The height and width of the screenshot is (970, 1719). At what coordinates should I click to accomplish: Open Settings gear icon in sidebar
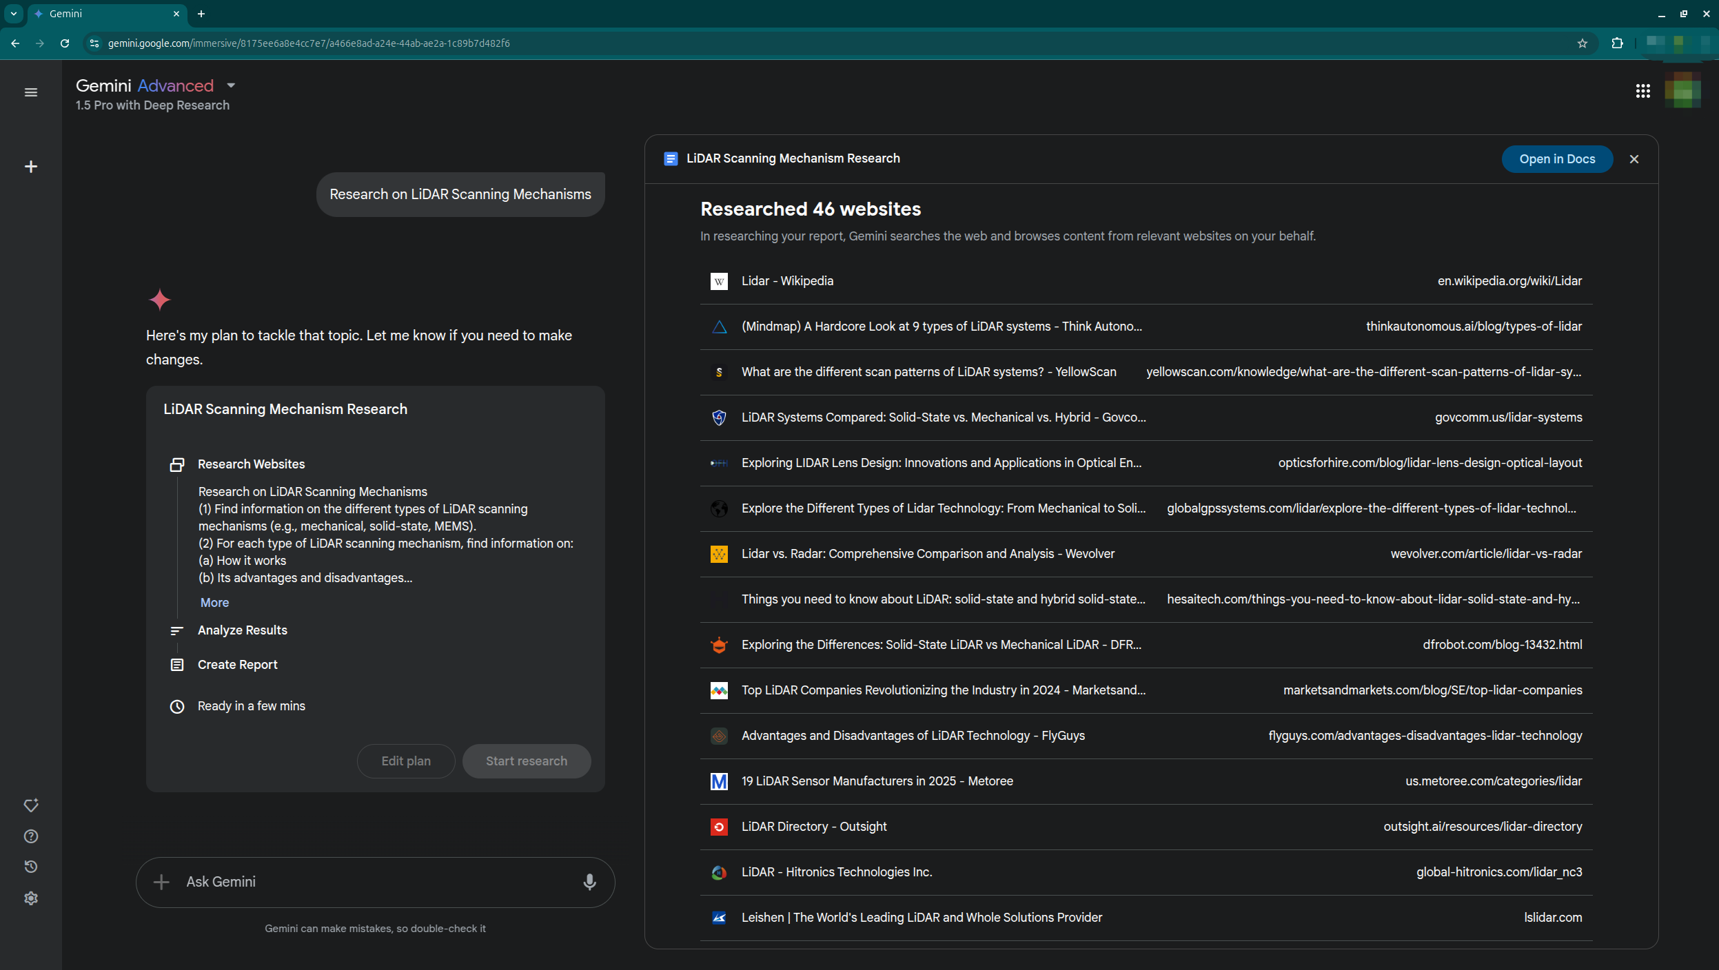coord(31,898)
